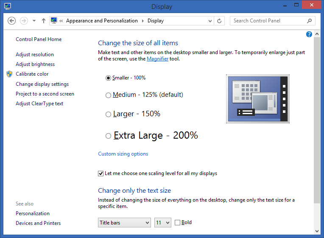Show hidden breadcrumb parents via double chevron

(61, 21)
